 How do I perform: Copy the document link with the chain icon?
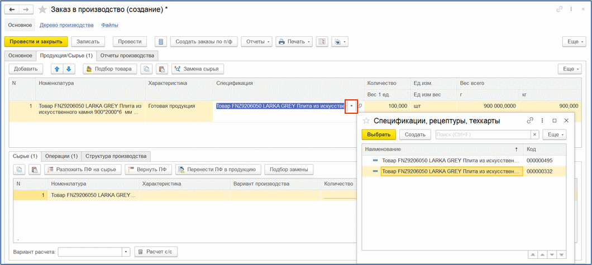click(x=559, y=9)
